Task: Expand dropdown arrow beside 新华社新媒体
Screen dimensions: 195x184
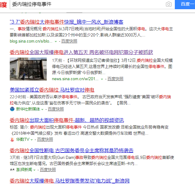Action: [42, 110]
